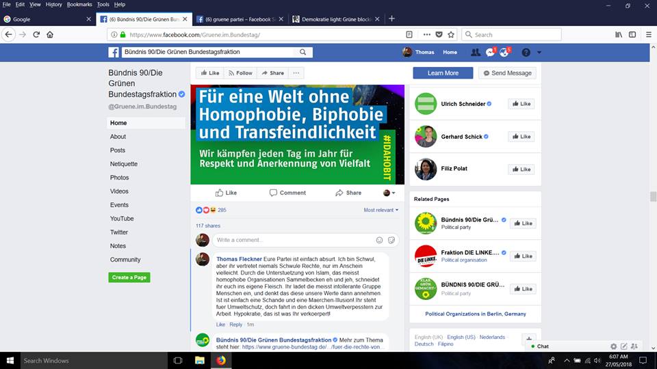This screenshot has height=369, width=657.
Task: Open page more options ellipsis button
Action: (x=296, y=73)
